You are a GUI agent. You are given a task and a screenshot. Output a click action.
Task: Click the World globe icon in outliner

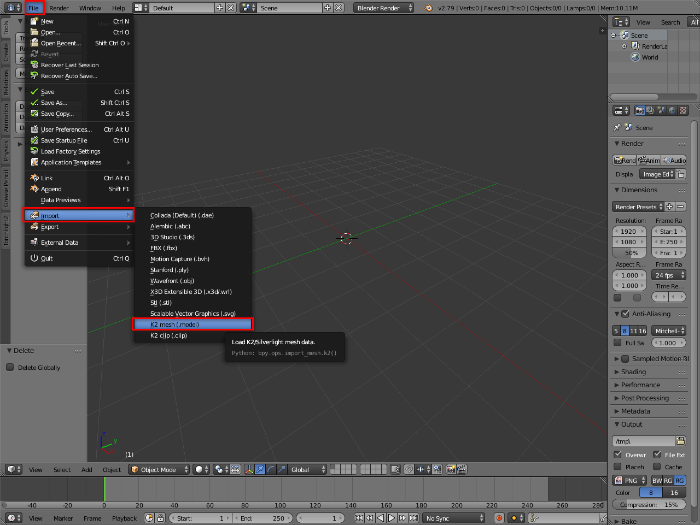click(635, 57)
